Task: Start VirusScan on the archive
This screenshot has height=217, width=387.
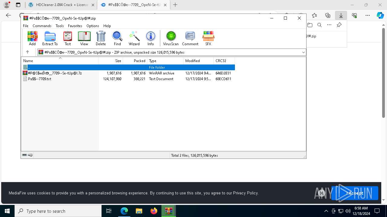Action: pos(171,38)
